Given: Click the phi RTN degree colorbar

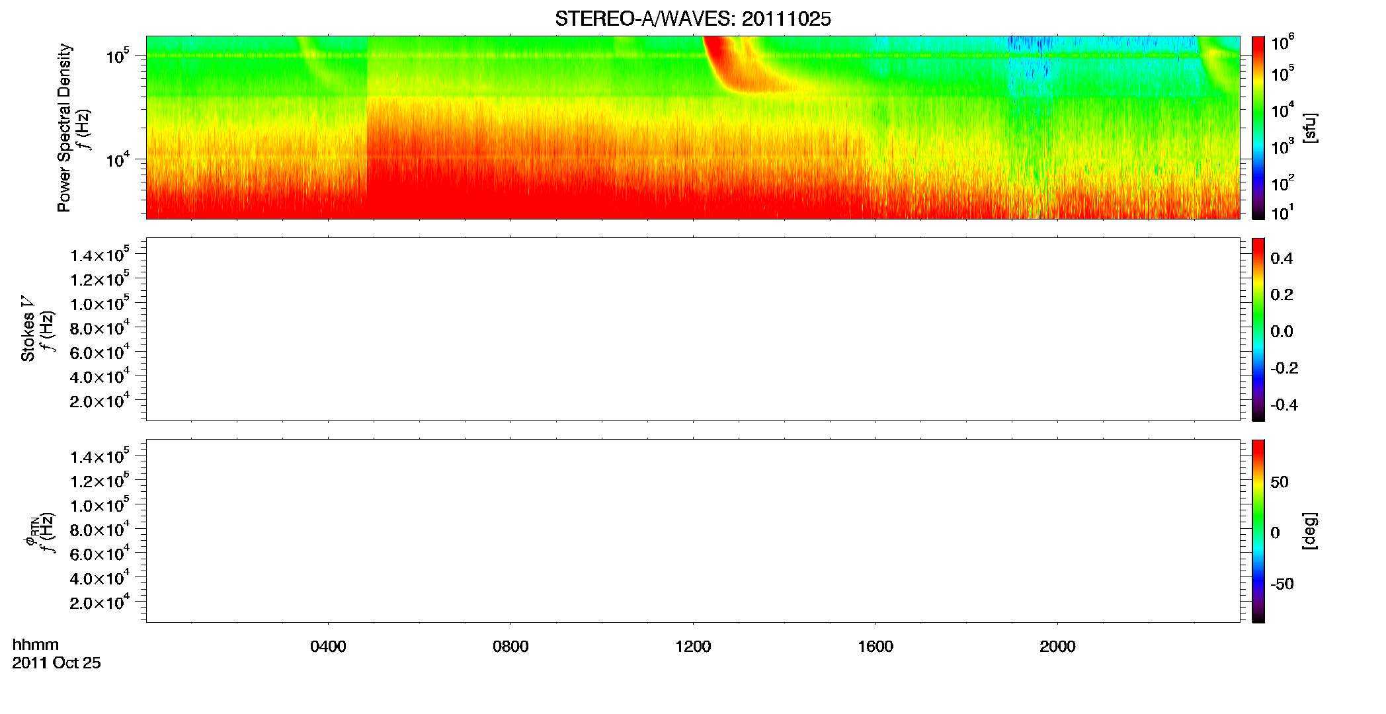Looking at the screenshot, I should 1258,531.
